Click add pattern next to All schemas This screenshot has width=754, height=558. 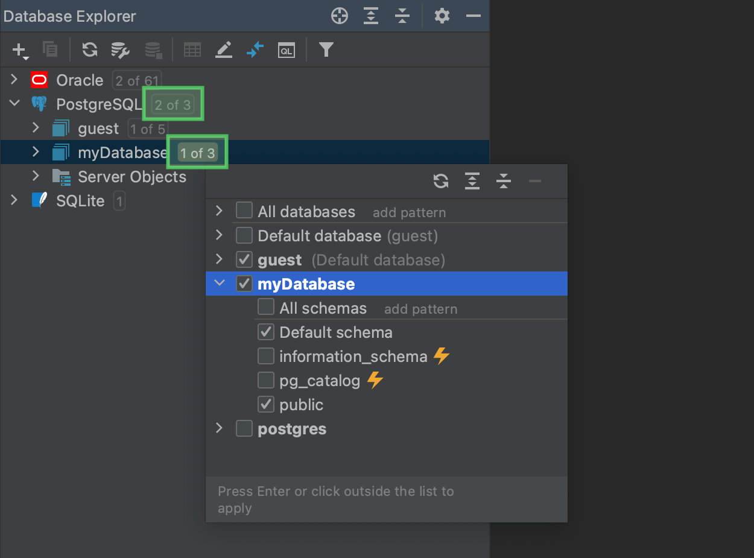coord(420,309)
